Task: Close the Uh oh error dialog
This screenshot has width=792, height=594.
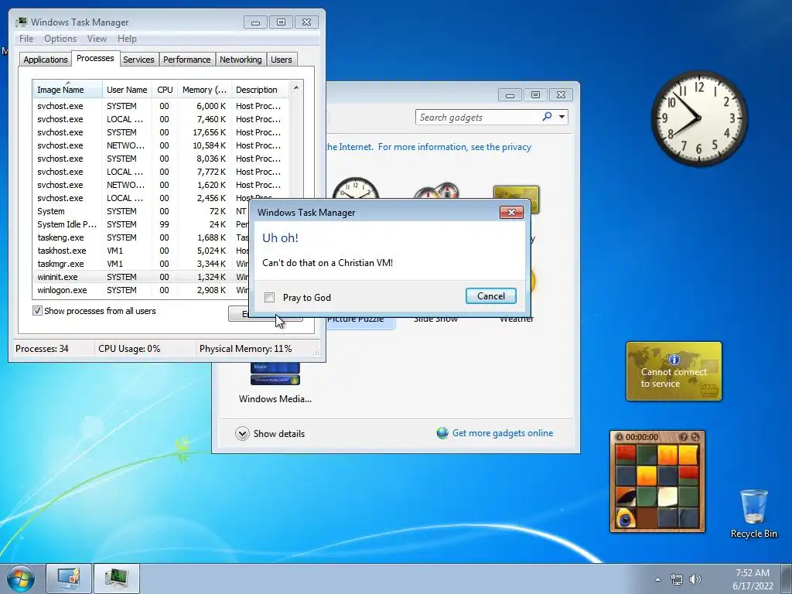Action: [511, 212]
